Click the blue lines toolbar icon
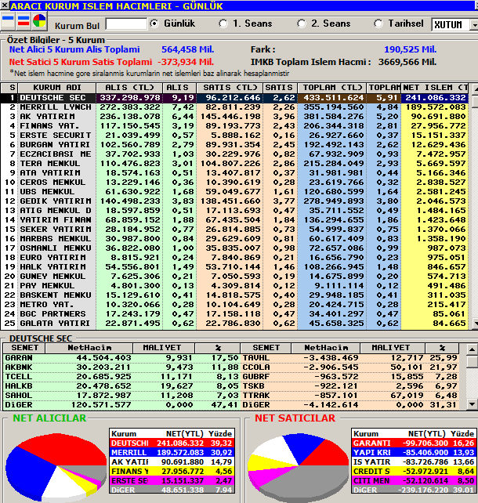 (x=8, y=21)
